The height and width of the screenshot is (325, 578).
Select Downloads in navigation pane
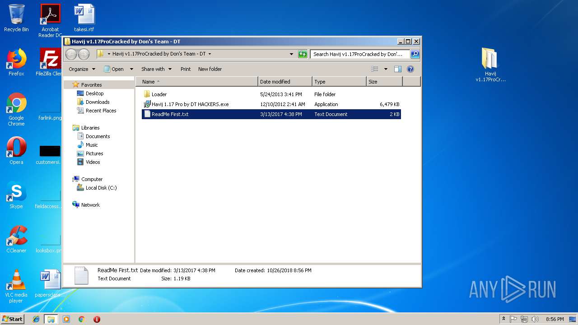tap(98, 102)
